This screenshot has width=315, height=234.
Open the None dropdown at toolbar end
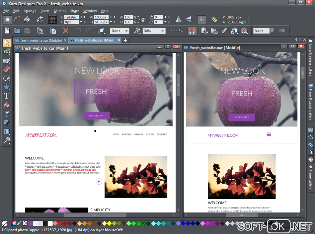(x=261, y=31)
